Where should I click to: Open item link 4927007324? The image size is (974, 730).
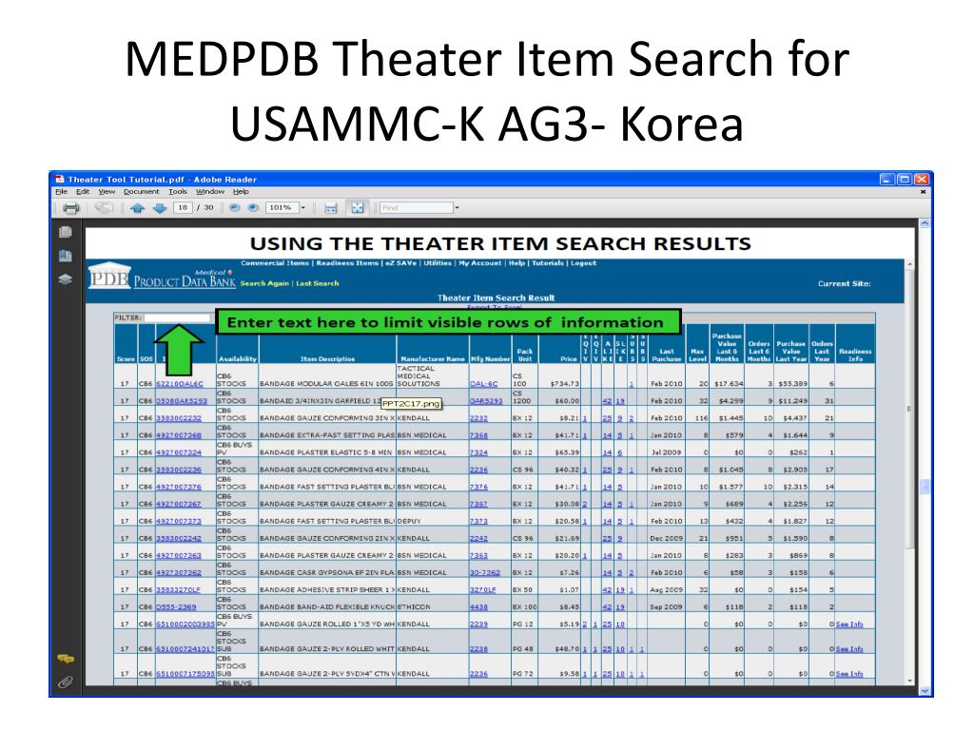coord(178,452)
